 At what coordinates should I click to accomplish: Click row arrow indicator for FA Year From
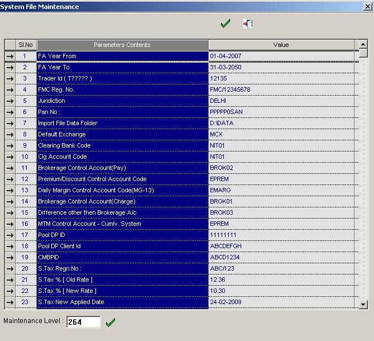[x=9, y=56]
